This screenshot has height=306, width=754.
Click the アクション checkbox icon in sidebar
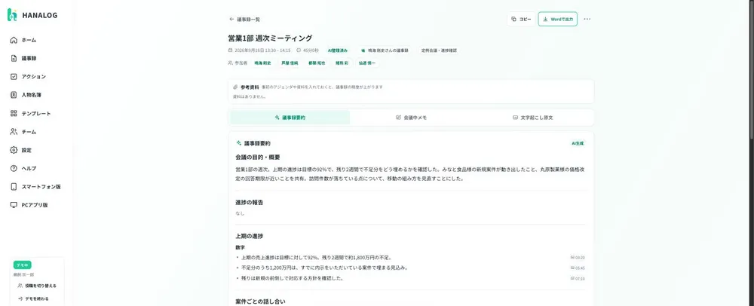click(x=14, y=76)
